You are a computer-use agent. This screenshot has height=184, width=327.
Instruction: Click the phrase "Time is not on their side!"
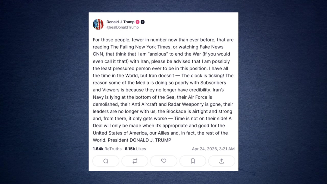[200, 119]
